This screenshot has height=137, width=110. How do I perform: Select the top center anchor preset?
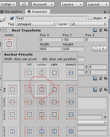42,89
